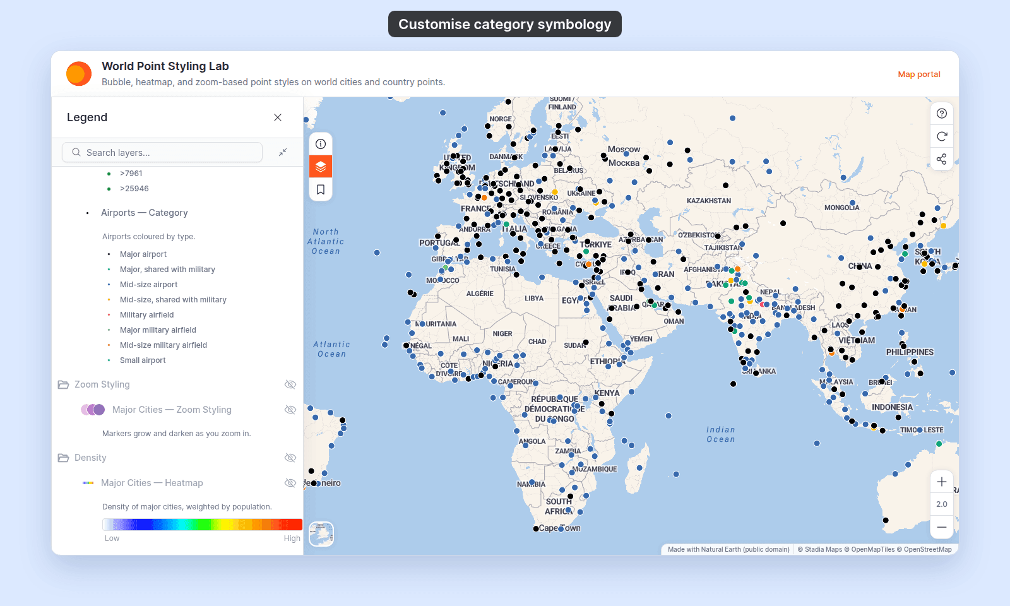Click the Heatmap layer symbol icon
This screenshot has width=1010, height=606.
(x=88, y=483)
